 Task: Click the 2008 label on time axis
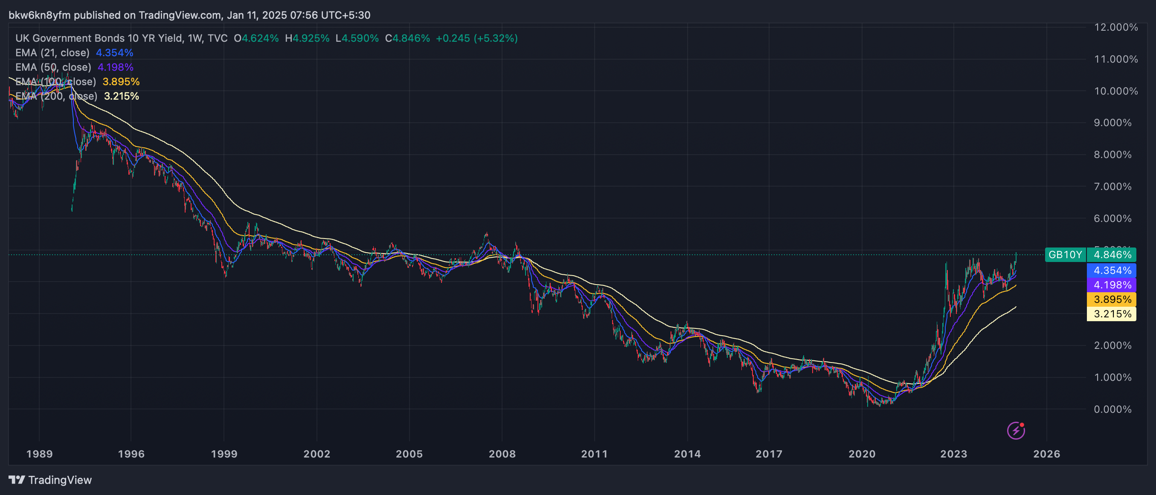coord(502,454)
